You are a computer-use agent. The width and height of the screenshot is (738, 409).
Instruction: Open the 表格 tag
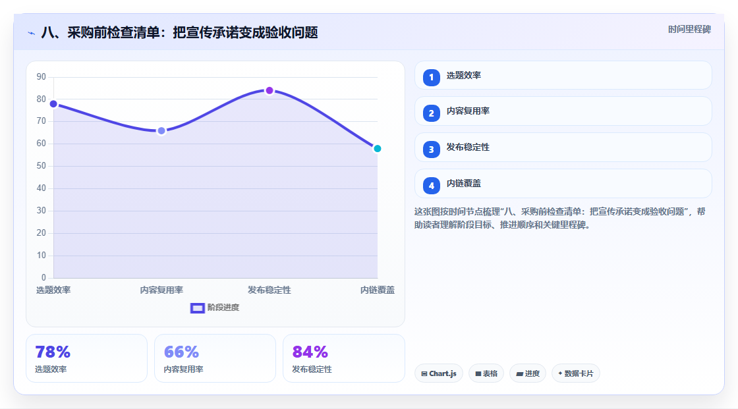pyautogui.click(x=486, y=373)
